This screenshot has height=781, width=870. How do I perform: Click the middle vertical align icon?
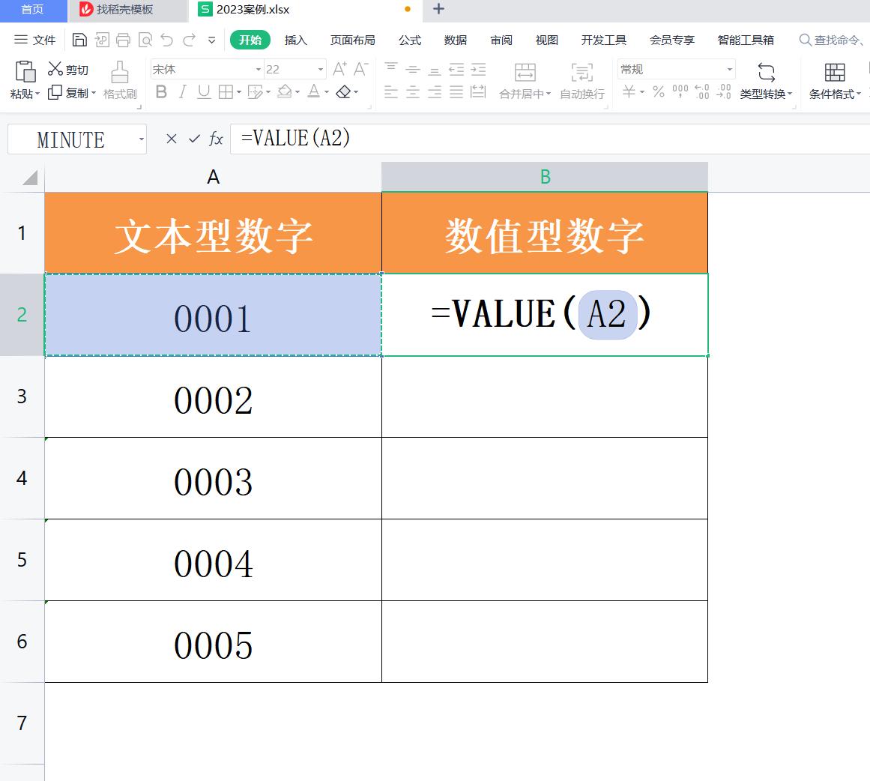(x=412, y=70)
